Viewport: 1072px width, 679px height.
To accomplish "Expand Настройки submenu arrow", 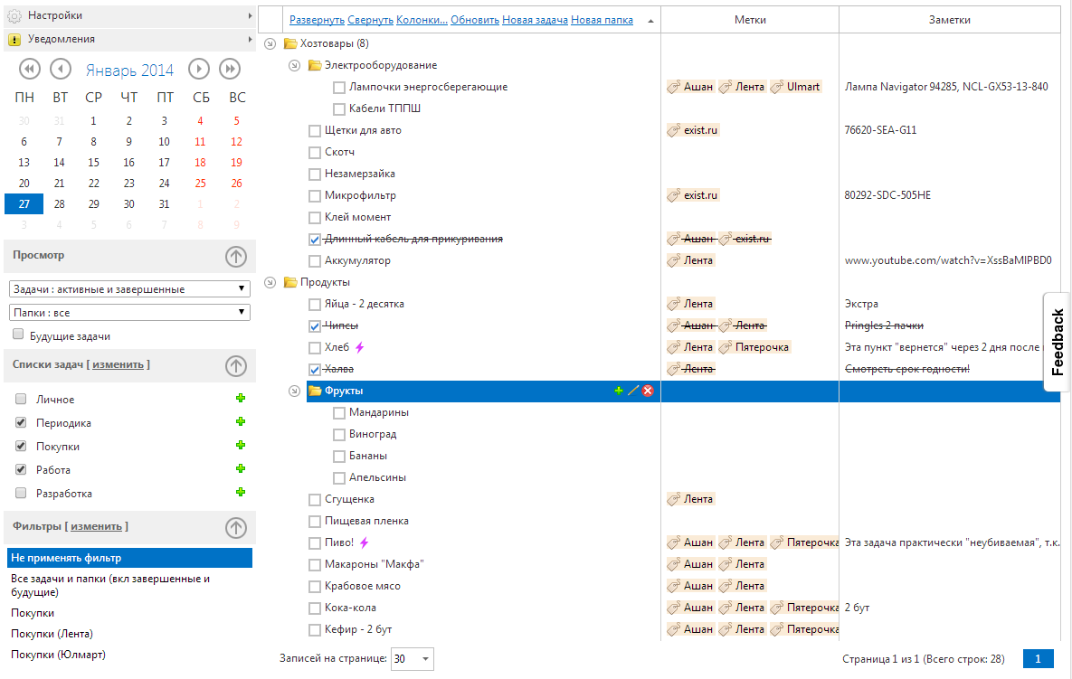I will pos(251,15).
